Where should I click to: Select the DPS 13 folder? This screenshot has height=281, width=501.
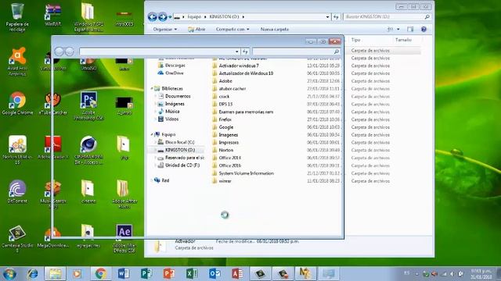[222, 104]
